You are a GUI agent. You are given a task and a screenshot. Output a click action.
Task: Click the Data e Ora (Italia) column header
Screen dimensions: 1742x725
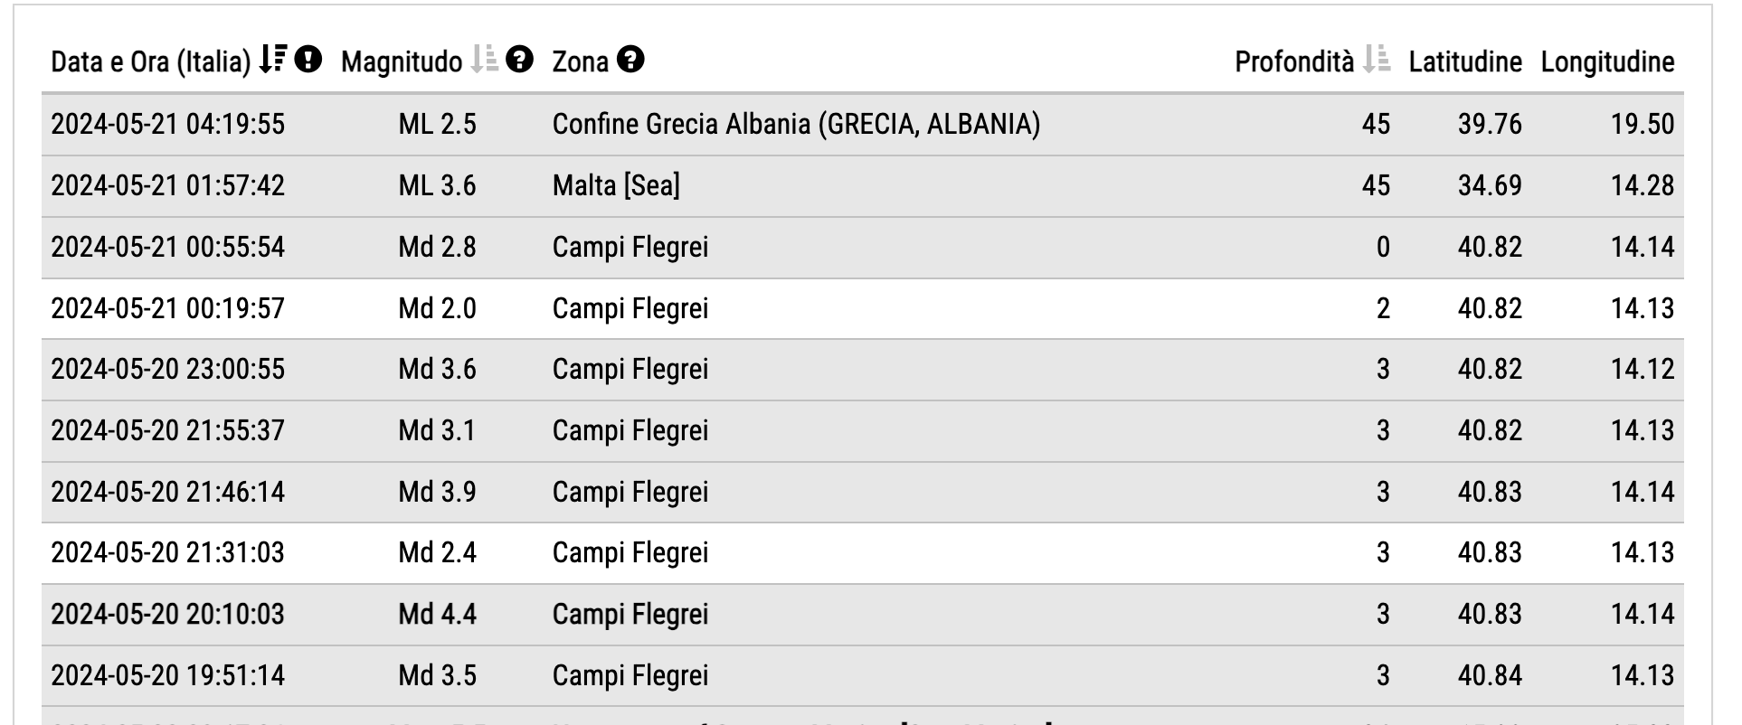point(150,61)
